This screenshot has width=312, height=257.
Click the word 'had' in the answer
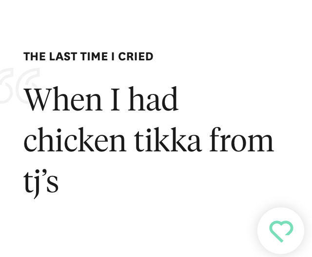pos(153,99)
